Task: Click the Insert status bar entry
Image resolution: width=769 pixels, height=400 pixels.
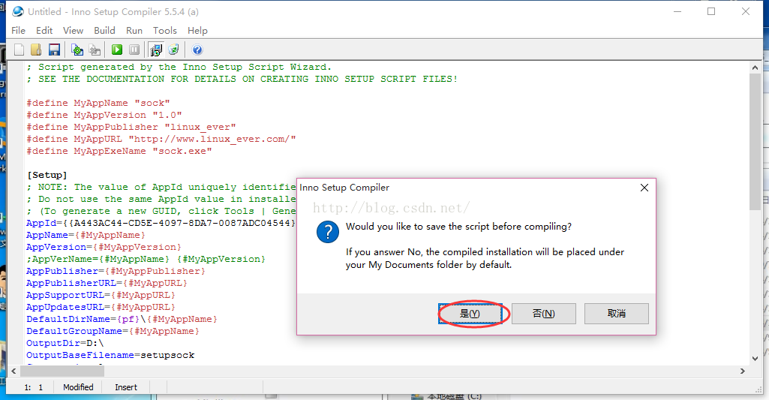Action: pyautogui.click(x=126, y=387)
